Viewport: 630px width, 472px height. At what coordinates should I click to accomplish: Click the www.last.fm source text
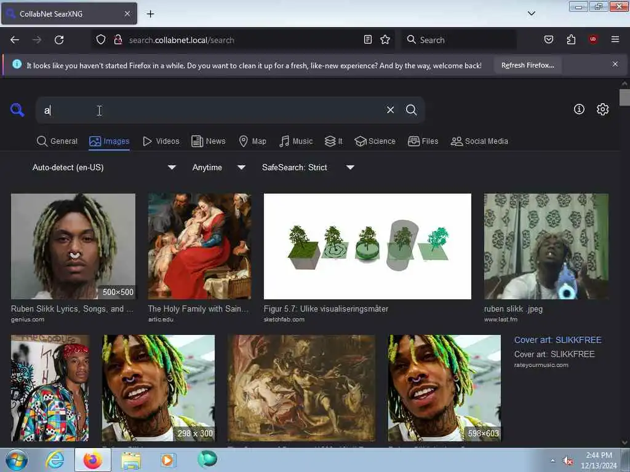click(501, 320)
